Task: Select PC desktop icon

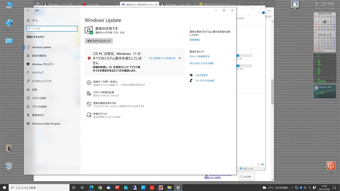Action: pyautogui.click(x=9, y=7)
